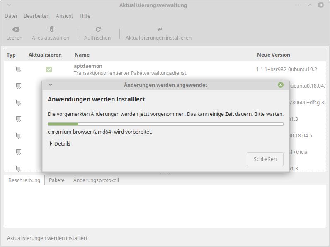Open the Hilfe menu
The width and height of the screenshot is (330, 247).
85,16
